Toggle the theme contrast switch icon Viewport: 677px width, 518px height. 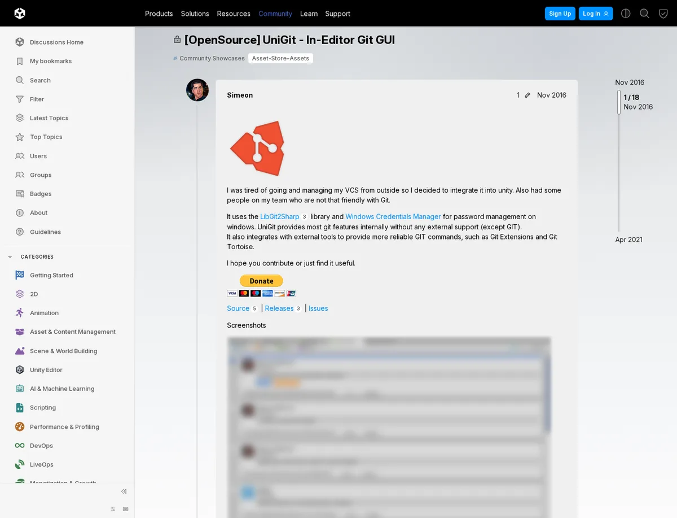[x=626, y=14]
